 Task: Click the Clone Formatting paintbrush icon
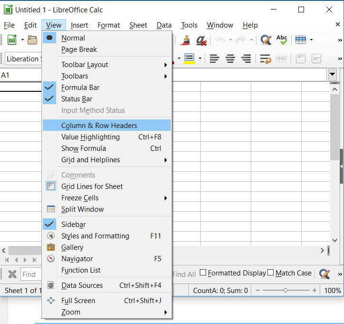(186, 40)
